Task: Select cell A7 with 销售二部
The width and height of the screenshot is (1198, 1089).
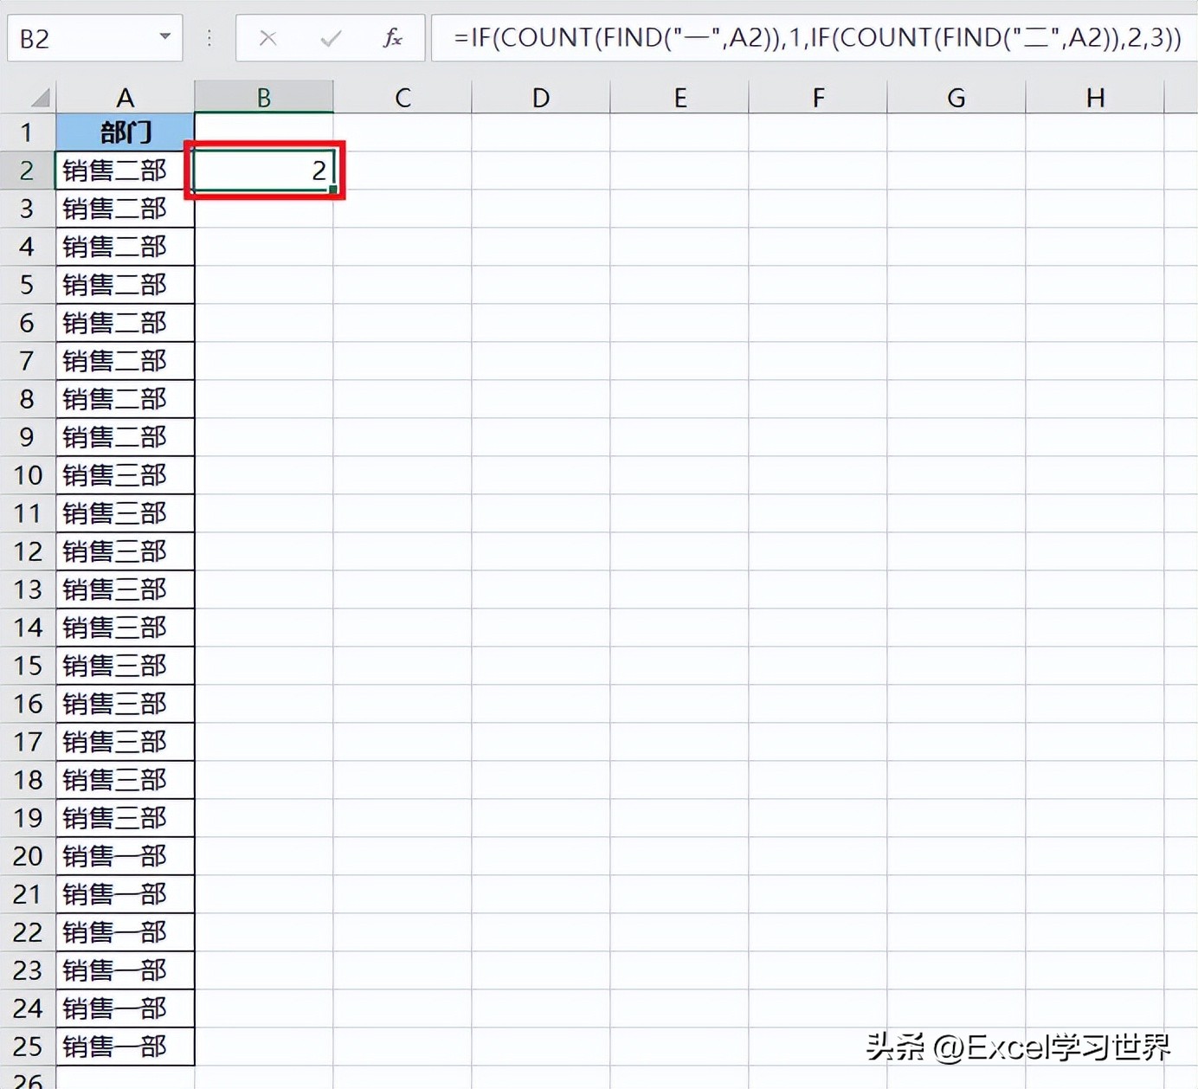Action: click(x=126, y=361)
